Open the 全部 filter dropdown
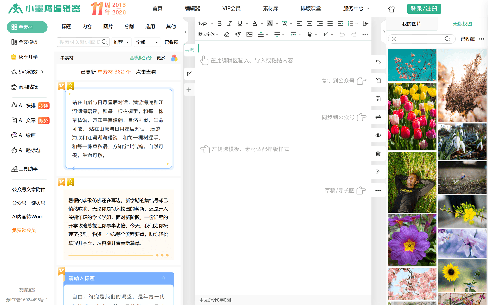 (x=147, y=42)
